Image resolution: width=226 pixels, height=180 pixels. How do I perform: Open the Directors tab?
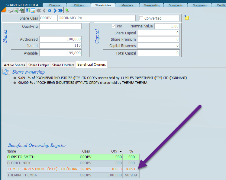(x=54, y=5)
